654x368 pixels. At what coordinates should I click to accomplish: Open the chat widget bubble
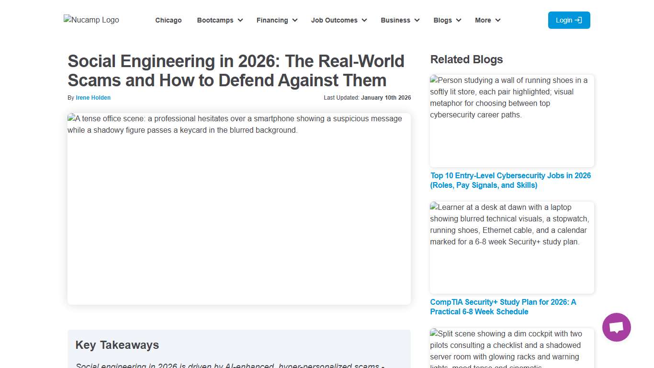616,327
